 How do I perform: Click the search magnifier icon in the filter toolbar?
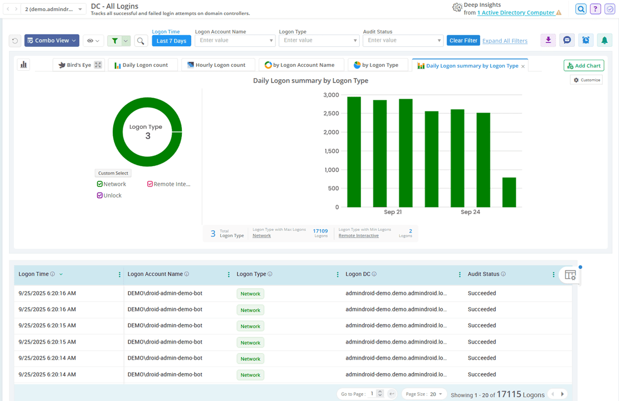pyautogui.click(x=141, y=41)
